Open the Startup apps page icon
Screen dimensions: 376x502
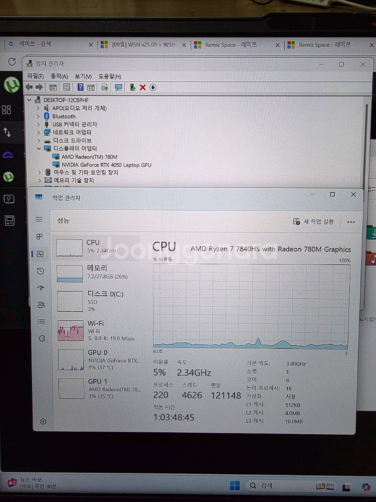coord(41,288)
